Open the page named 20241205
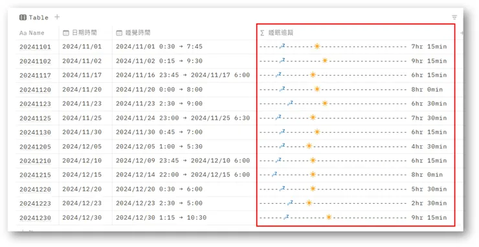Viewport: 479px width, 247px height. (x=35, y=147)
